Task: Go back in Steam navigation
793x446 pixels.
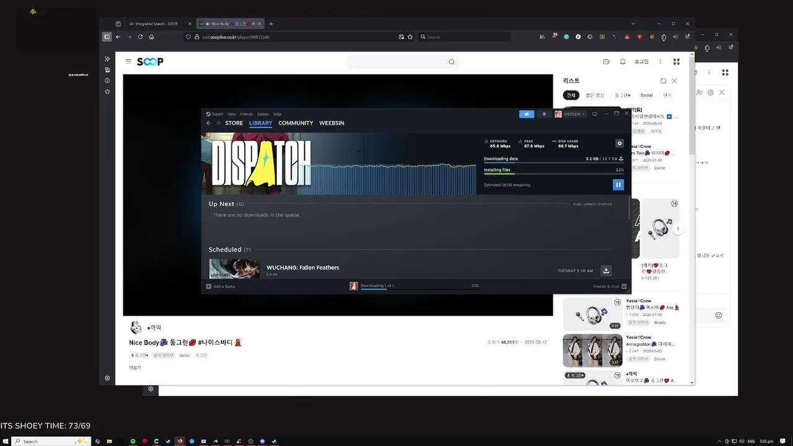Action: click(x=209, y=123)
